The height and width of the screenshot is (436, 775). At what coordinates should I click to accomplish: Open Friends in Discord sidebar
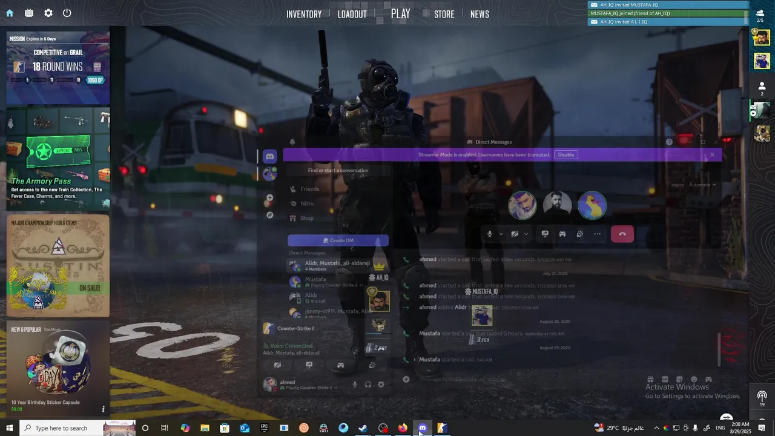coord(338,189)
